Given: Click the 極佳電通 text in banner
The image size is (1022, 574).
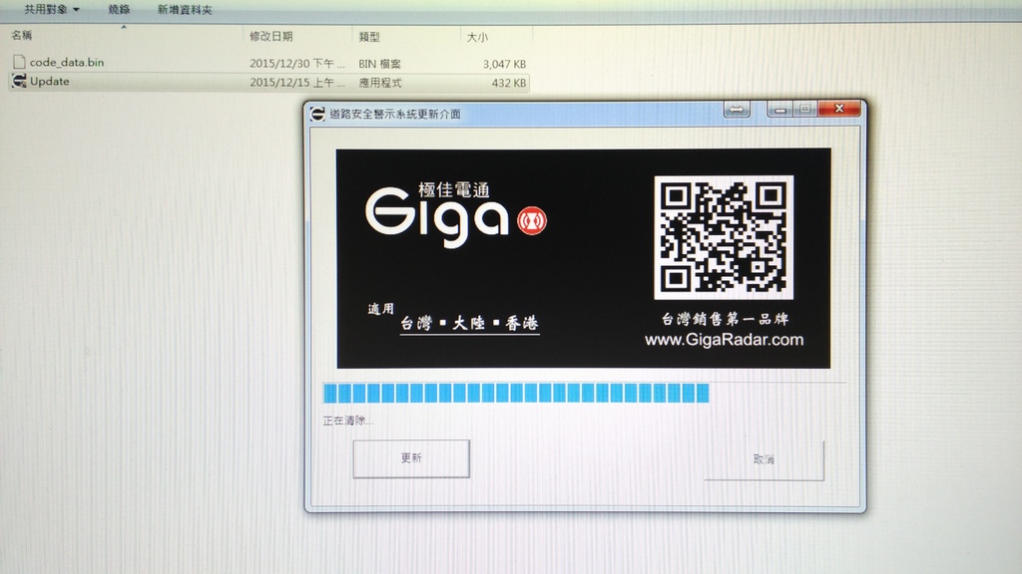Looking at the screenshot, I should [x=454, y=190].
